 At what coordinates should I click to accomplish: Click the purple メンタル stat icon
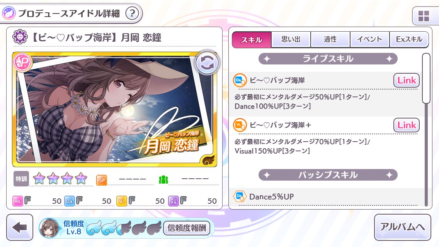pos(173,201)
